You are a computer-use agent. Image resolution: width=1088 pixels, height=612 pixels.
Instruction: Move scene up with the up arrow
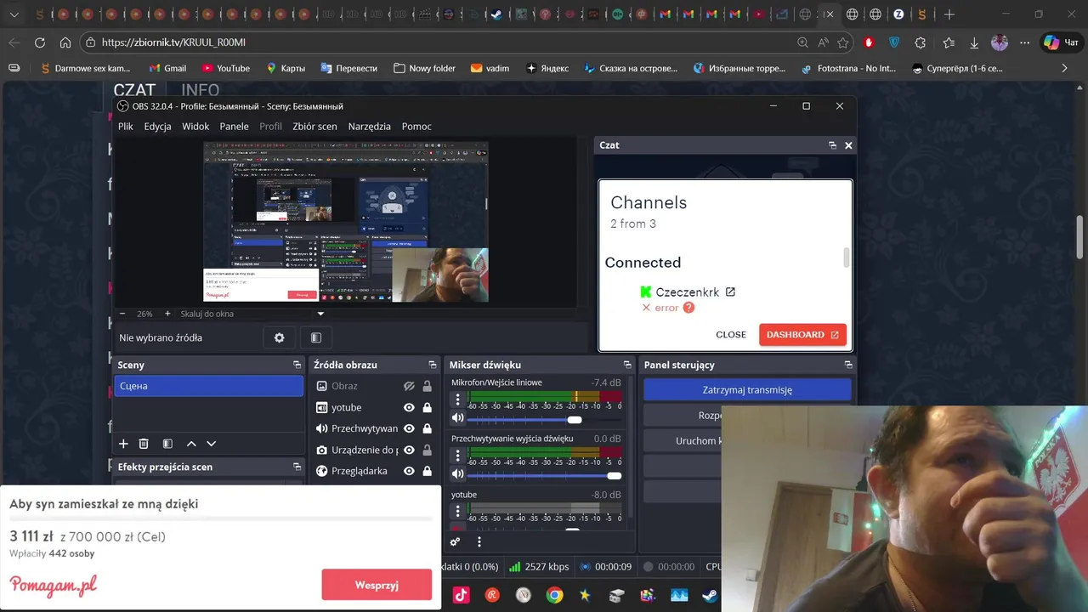[191, 444]
